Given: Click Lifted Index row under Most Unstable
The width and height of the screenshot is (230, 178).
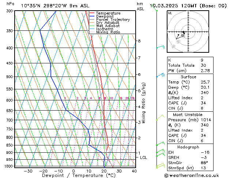Looking at the screenshot, I should tap(190, 130).
